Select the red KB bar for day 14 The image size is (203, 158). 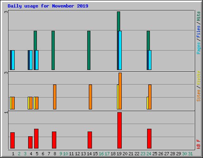pos(90,140)
